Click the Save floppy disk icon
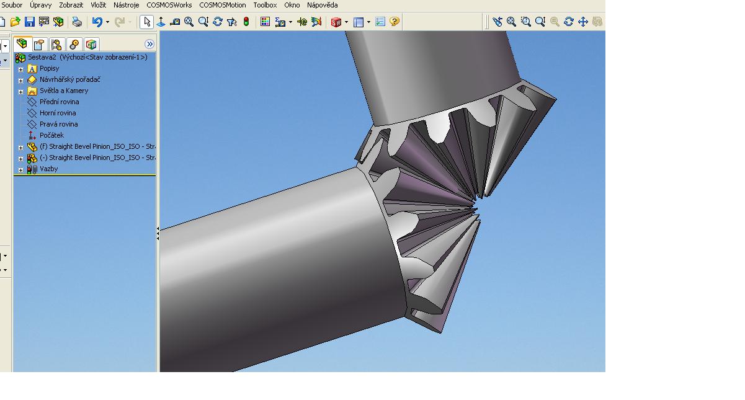The image size is (745, 400). pos(29,22)
